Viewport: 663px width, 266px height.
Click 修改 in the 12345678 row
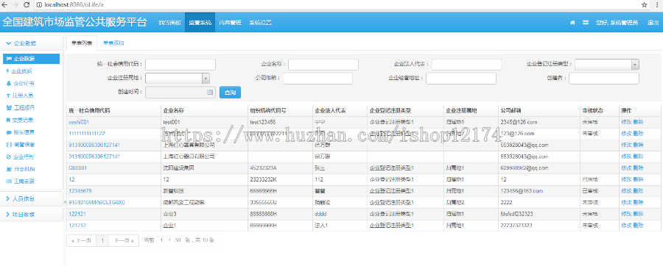[625, 191]
